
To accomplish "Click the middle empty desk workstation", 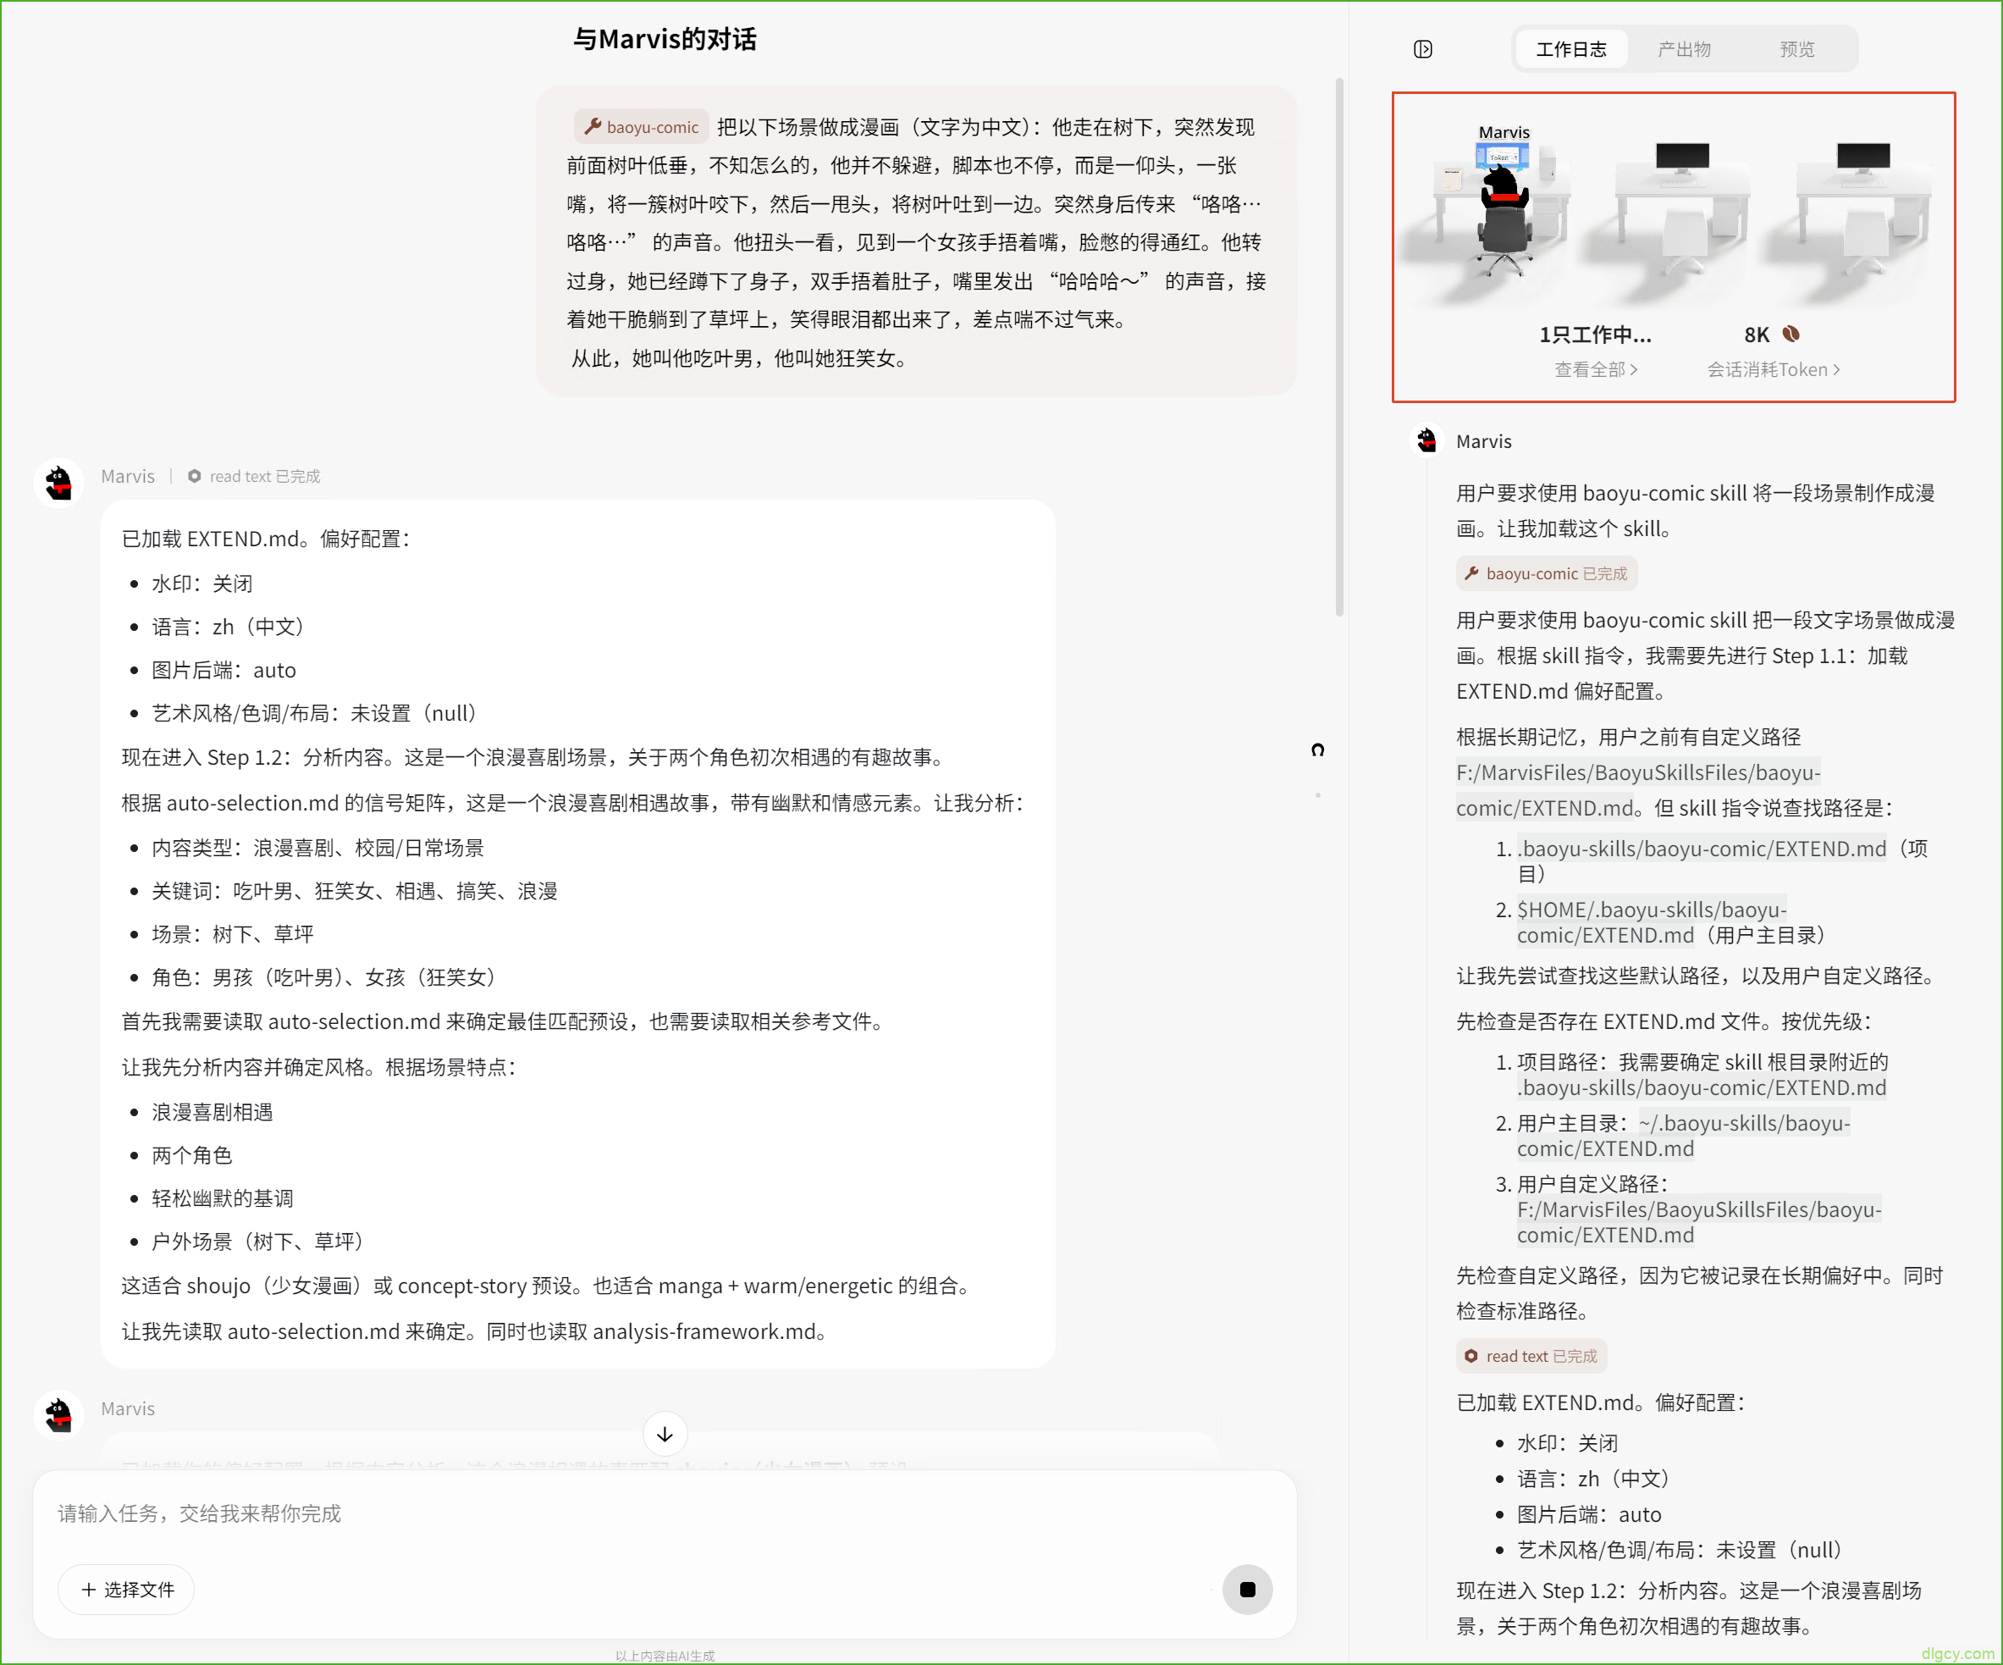I will [1684, 212].
